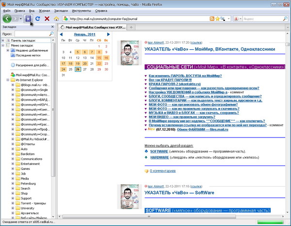Image resolution: width=291 pixels, height=226 pixels.
Task: Go to previous month in calendar
Action: click(x=61, y=34)
